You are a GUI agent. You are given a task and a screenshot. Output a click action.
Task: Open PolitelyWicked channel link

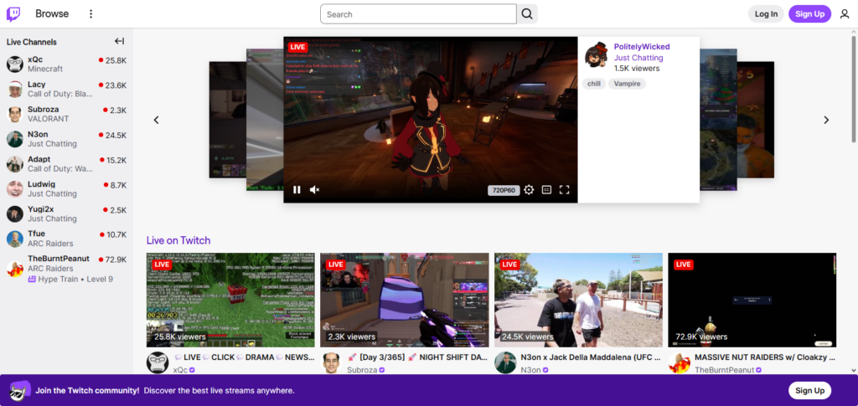tap(642, 47)
